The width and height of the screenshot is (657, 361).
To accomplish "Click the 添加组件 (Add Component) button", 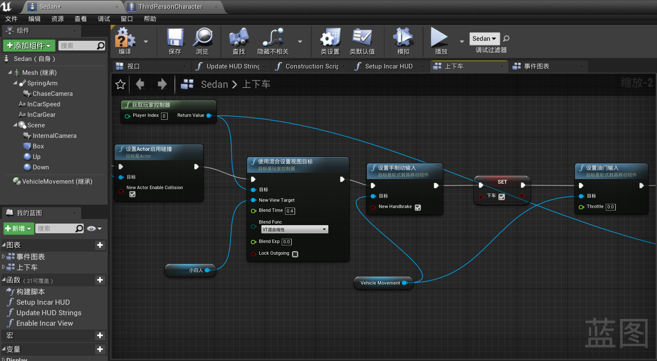I will click(x=29, y=45).
